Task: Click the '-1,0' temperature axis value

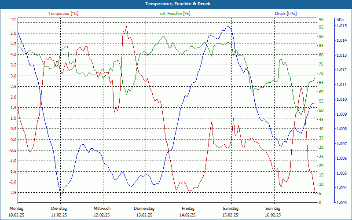Action: [x=13, y=161]
